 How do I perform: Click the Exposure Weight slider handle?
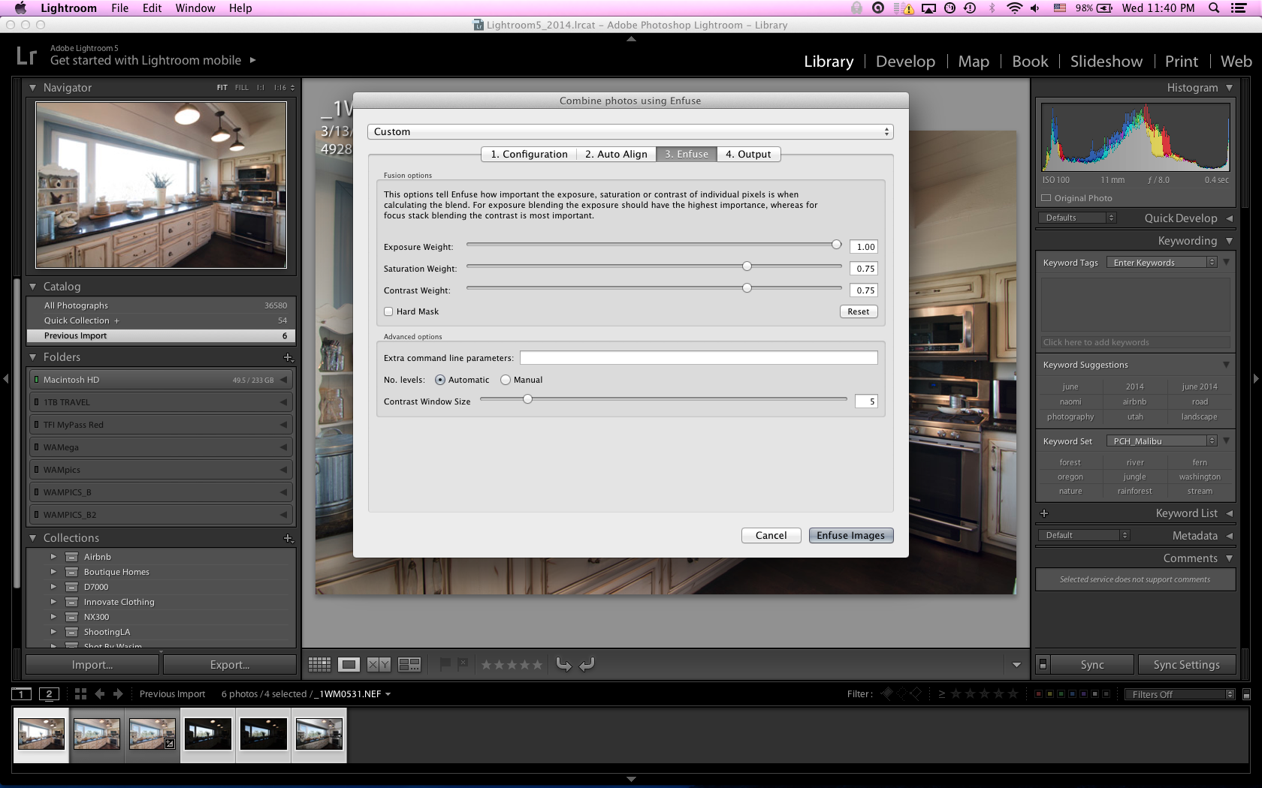tap(836, 245)
